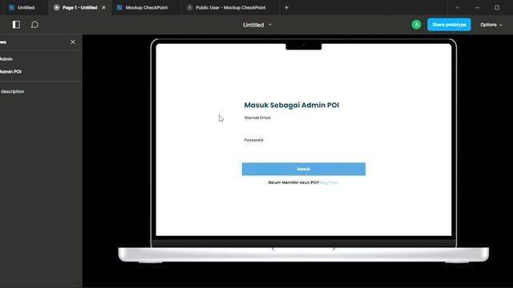Click the Mockup CheckPoint tab icon
This screenshot has width=513, height=288.
tap(119, 7)
